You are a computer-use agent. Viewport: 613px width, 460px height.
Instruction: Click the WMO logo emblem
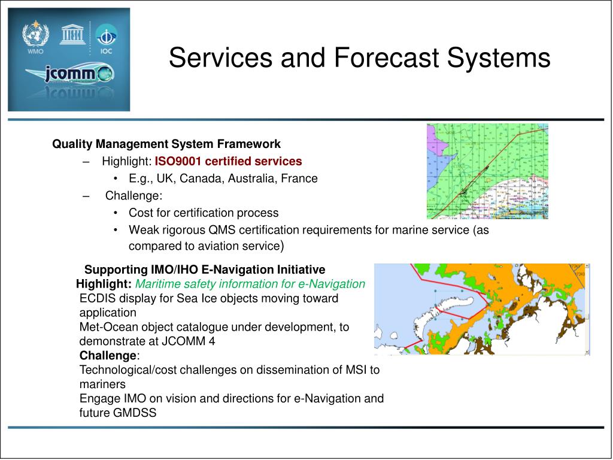pyautogui.click(x=35, y=34)
